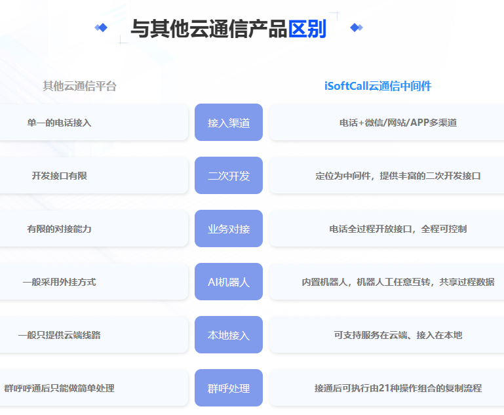Click the 其他云通信平台 column heading
504x415 pixels.
79,86
